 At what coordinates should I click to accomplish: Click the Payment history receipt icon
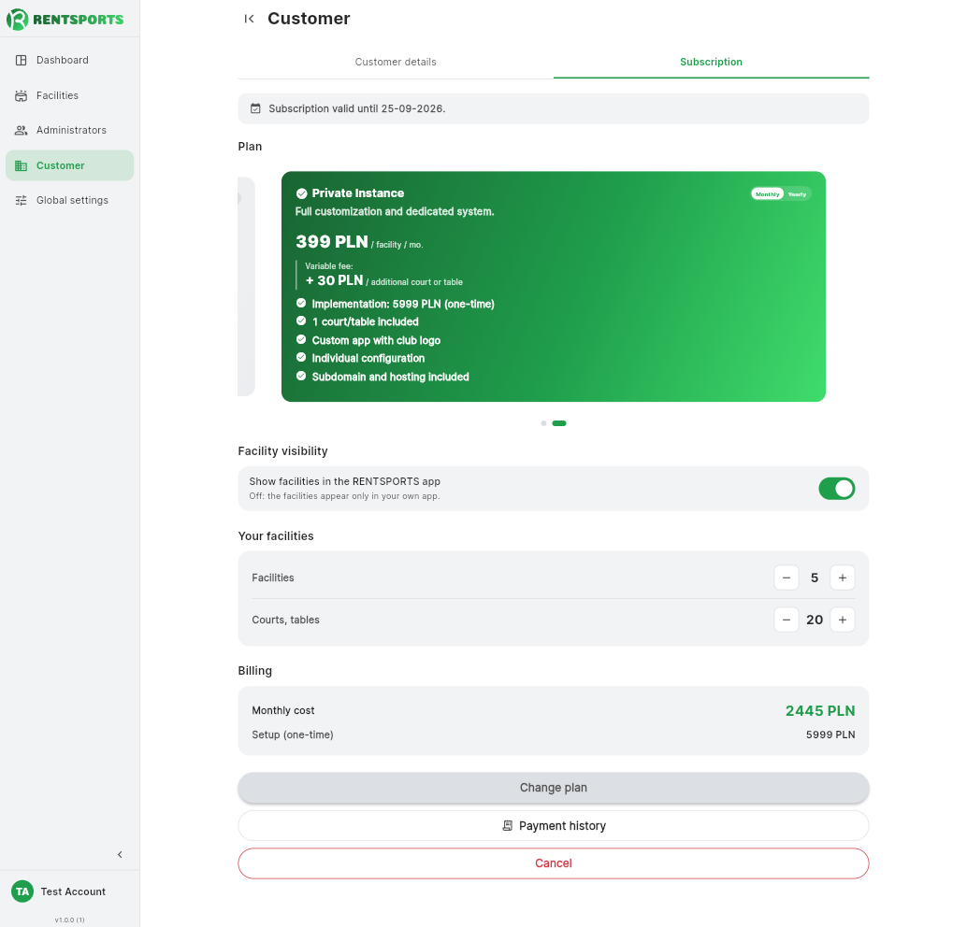tap(508, 825)
